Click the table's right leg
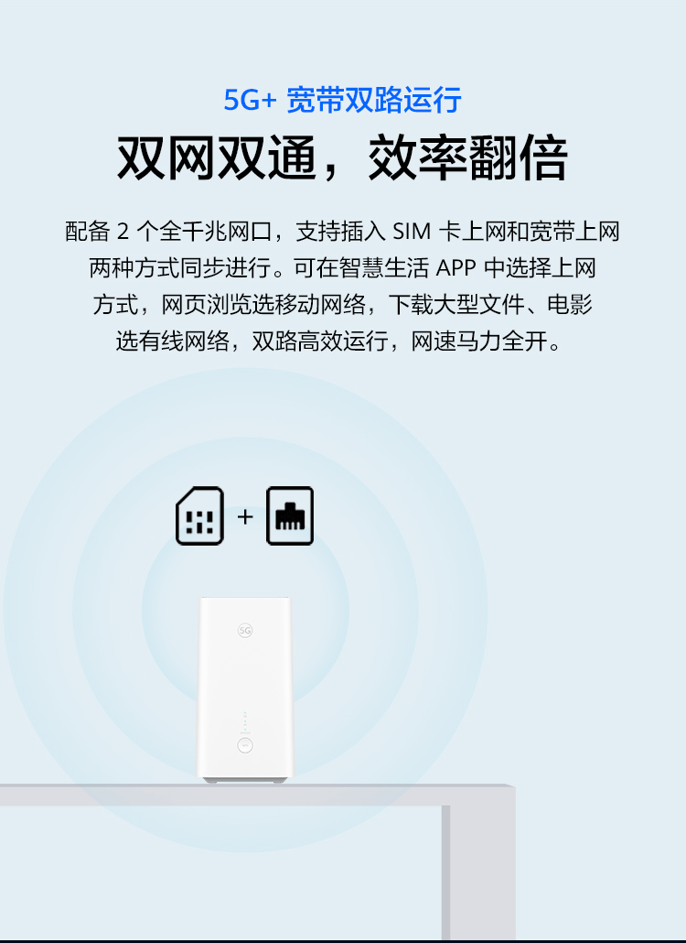This screenshot has width=686, height=943. pos(478,872)
